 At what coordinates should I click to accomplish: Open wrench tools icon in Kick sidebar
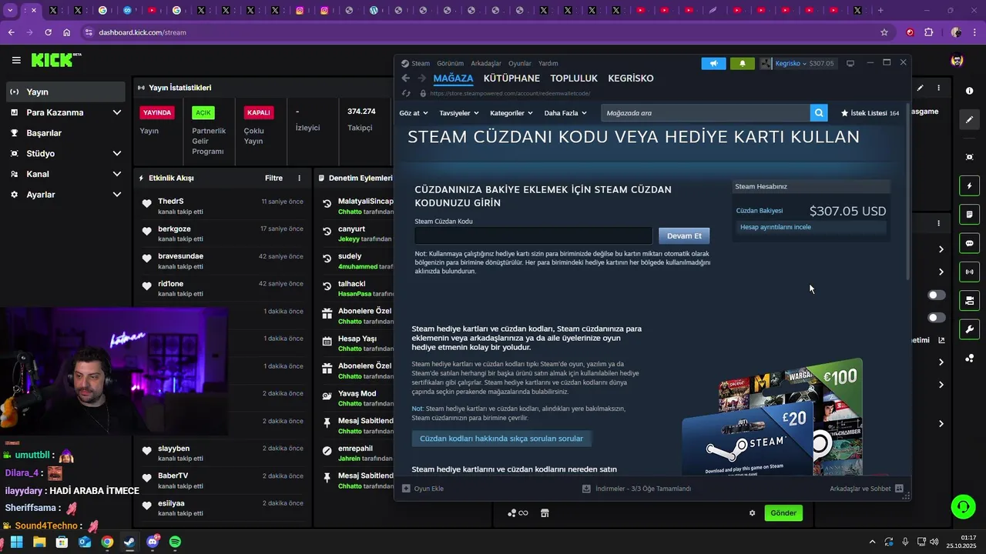click(969, 329)
